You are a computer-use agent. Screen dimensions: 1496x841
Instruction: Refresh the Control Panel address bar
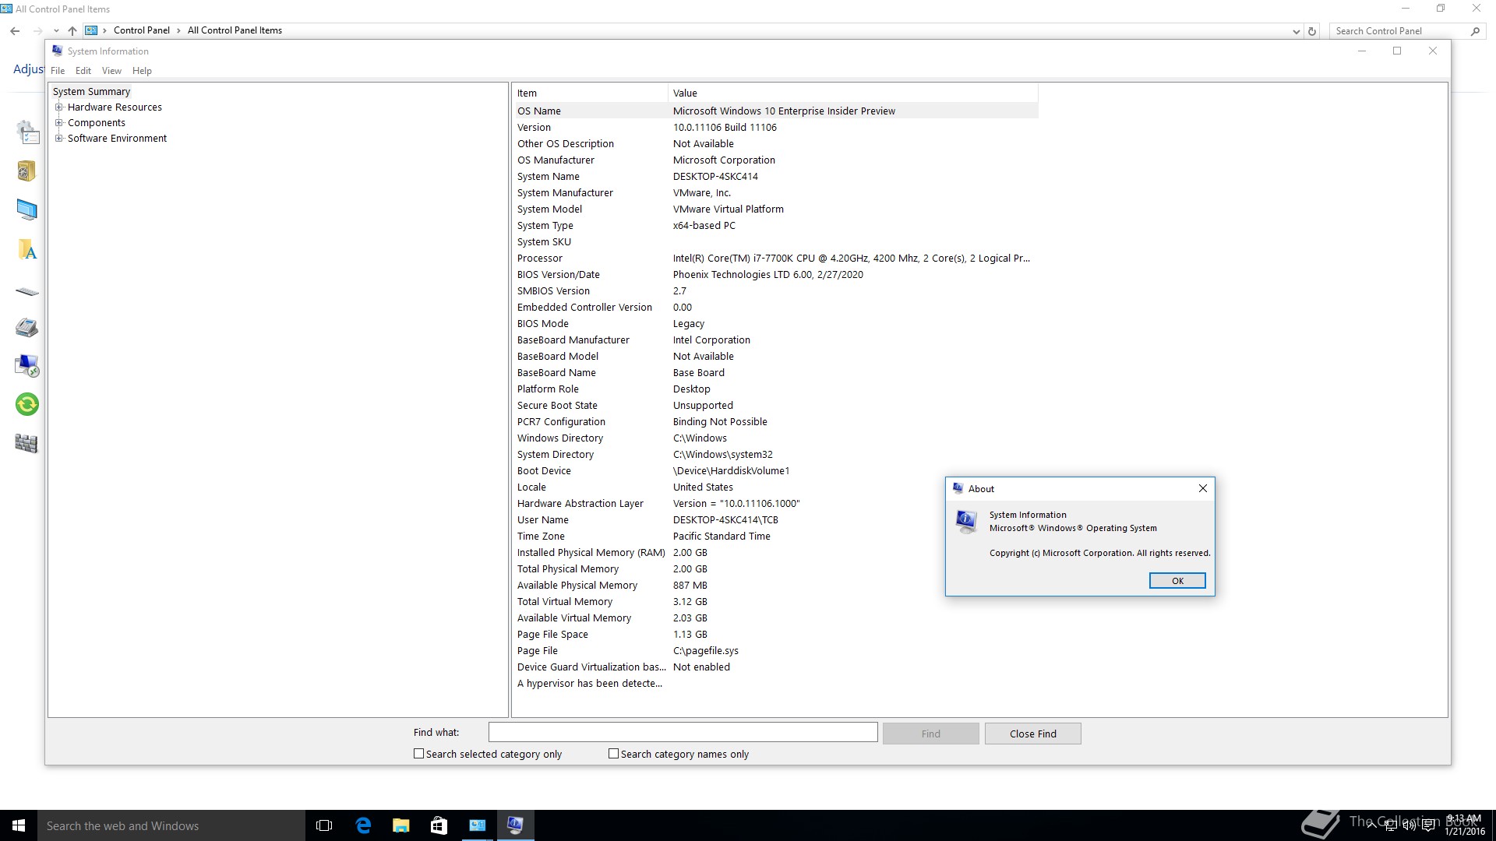click(1312, 31)
